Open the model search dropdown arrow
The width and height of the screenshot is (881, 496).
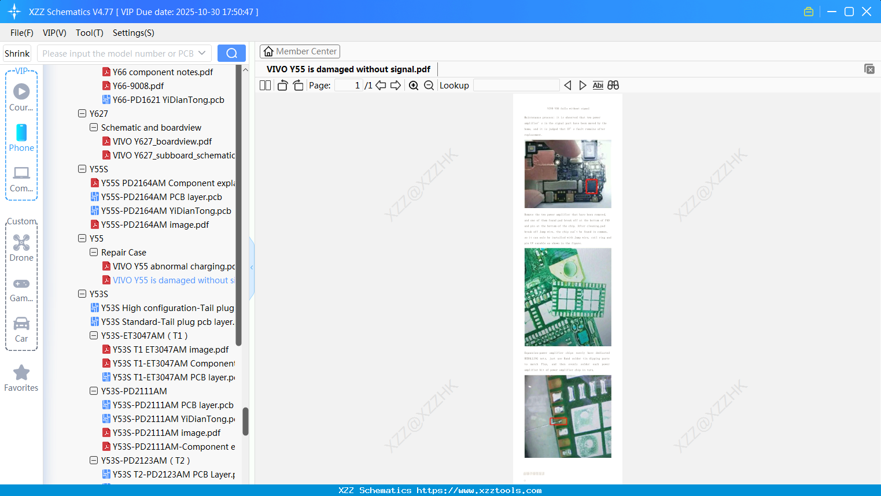point(202,53)
